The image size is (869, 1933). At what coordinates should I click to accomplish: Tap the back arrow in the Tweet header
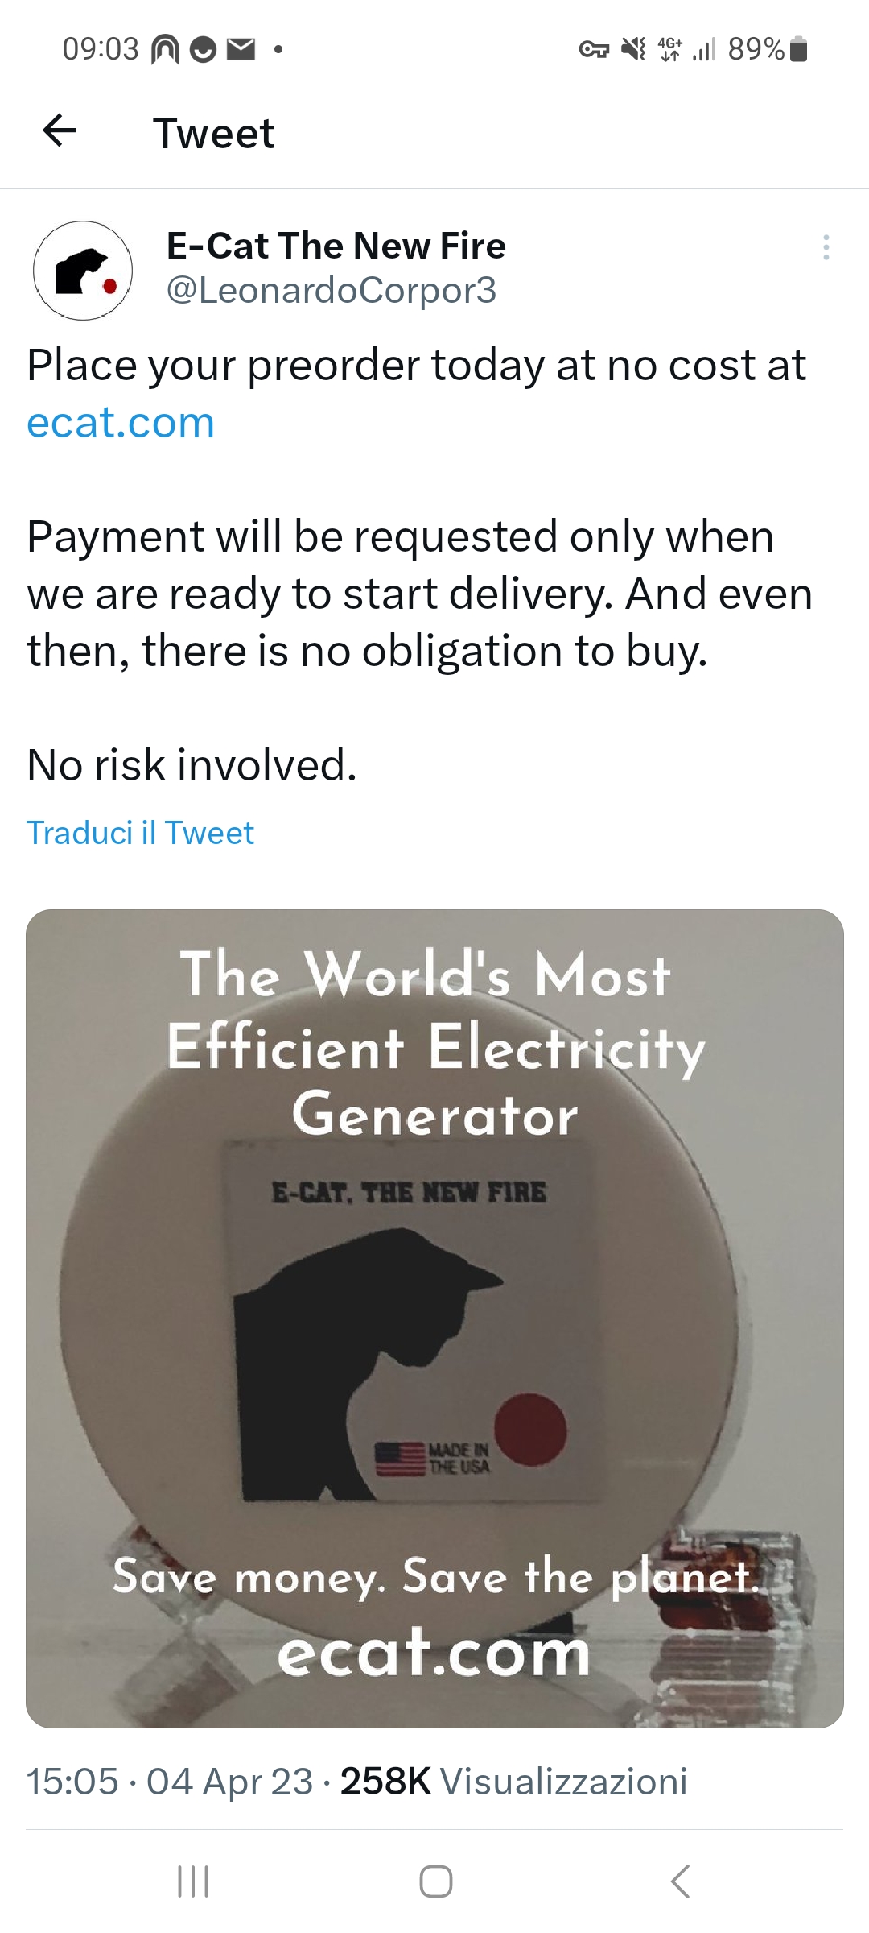tap(60, 130)
